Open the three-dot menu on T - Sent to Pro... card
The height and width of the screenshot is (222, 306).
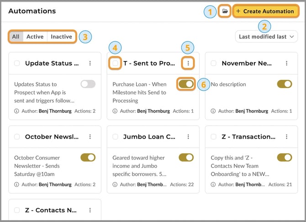(188, 63)
